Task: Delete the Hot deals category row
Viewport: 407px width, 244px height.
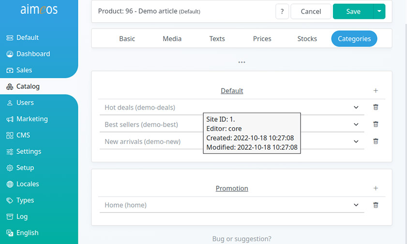Action: pos(376,107)
